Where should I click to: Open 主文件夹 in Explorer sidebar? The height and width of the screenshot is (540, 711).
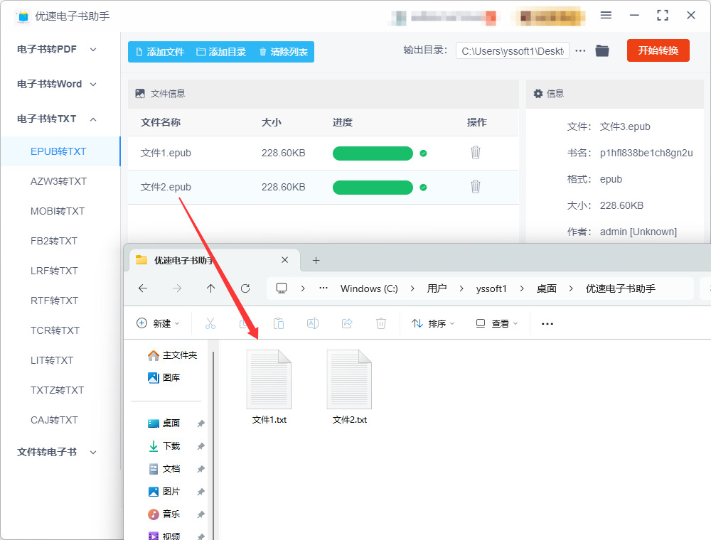point(172,355)
